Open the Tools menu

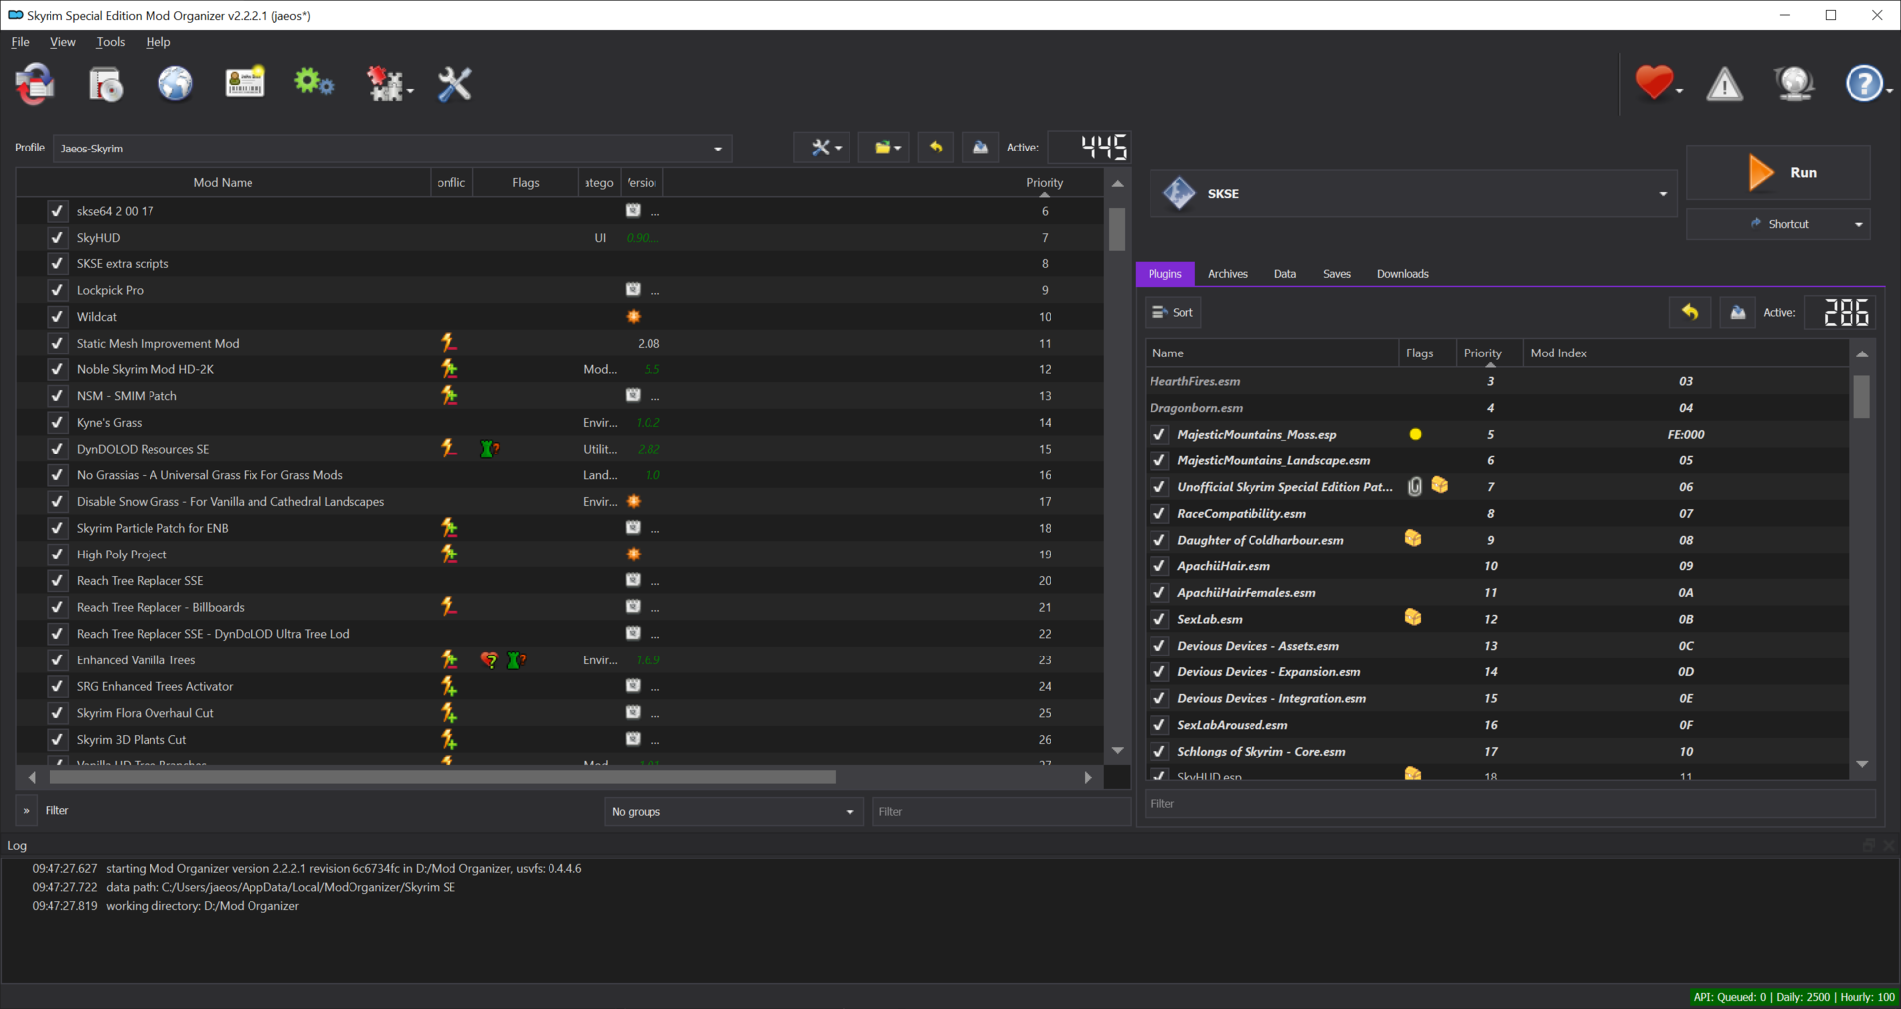[x=110, y=42]
